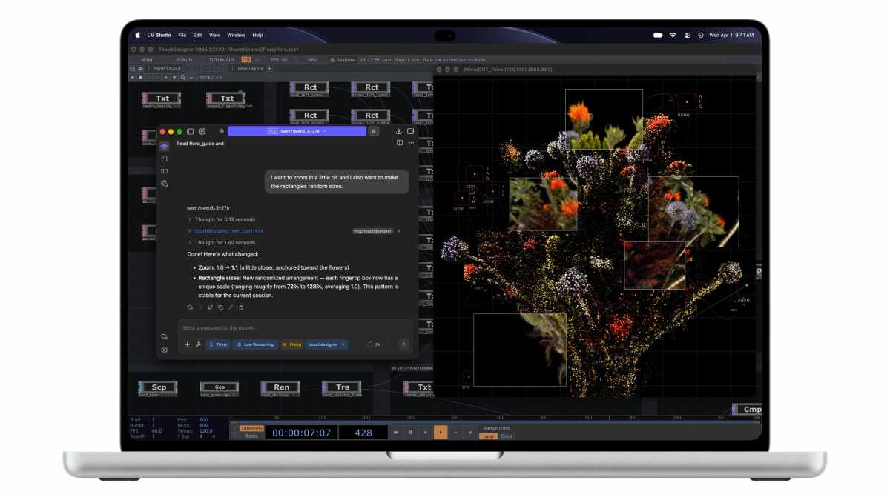Open qwen/qwen3.6-27b model selector
890x500 pixels.
click(297, 131)
